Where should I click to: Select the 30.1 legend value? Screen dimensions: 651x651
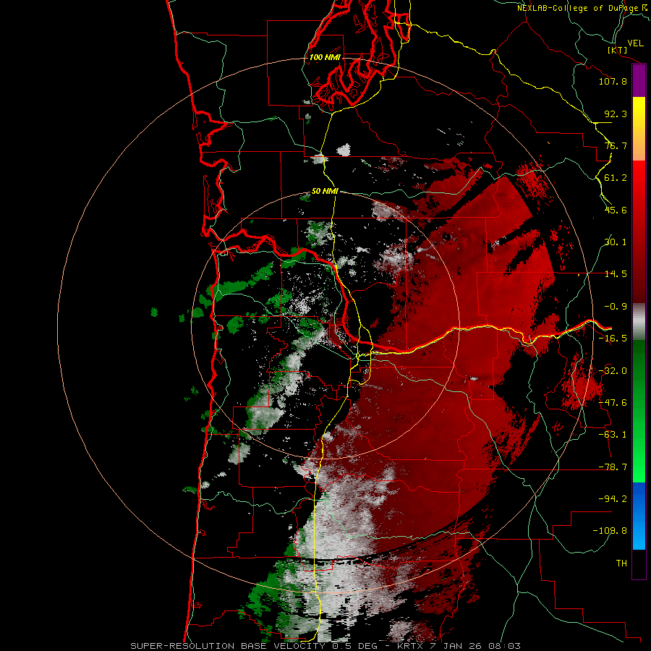click(616, 242)
